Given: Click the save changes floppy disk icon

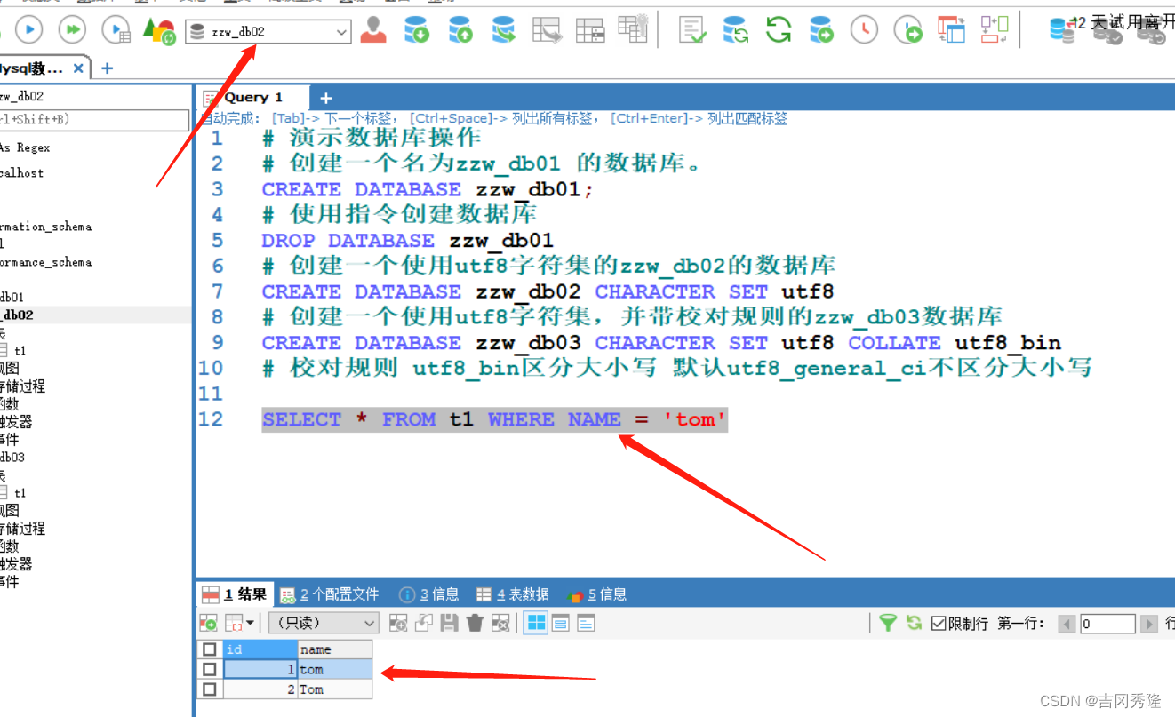Looking at the screenshot, I should [x=450, y=623].
